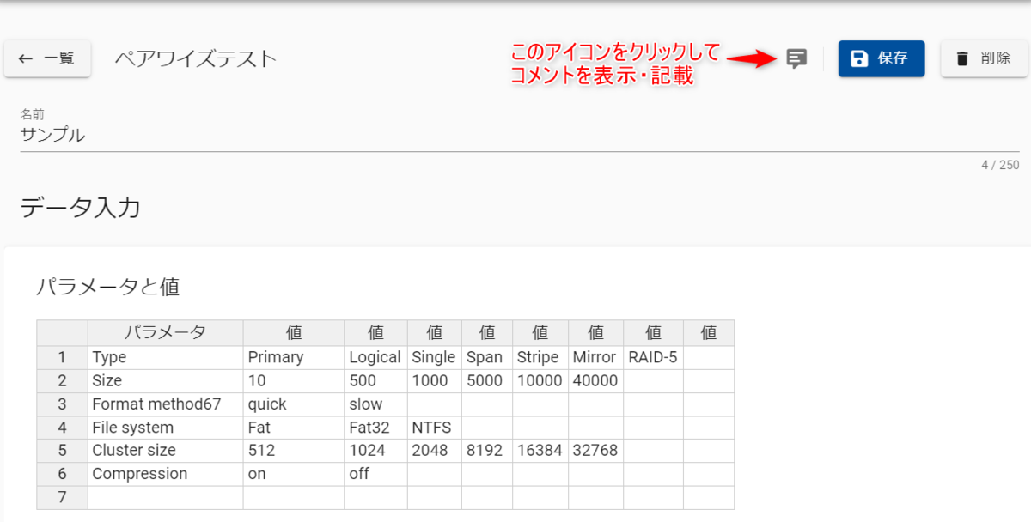Select the NTFS value cell
The height and width of the screenshot is (522, 1031).
(434, 428)
